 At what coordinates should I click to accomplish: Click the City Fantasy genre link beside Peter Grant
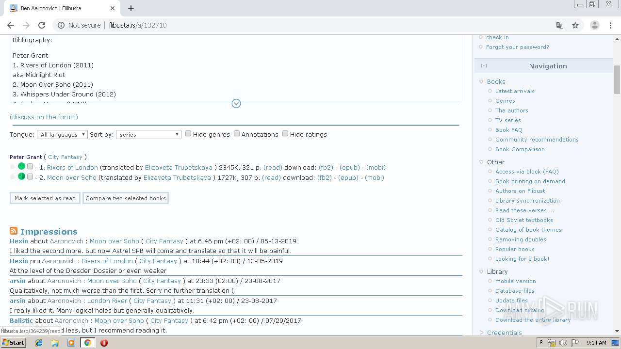click(65, 157)
